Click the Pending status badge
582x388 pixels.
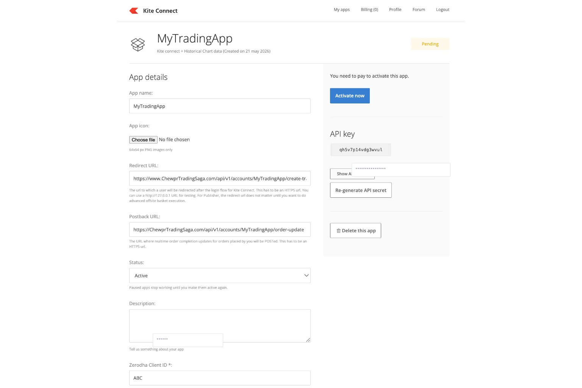tap(430, 44)
